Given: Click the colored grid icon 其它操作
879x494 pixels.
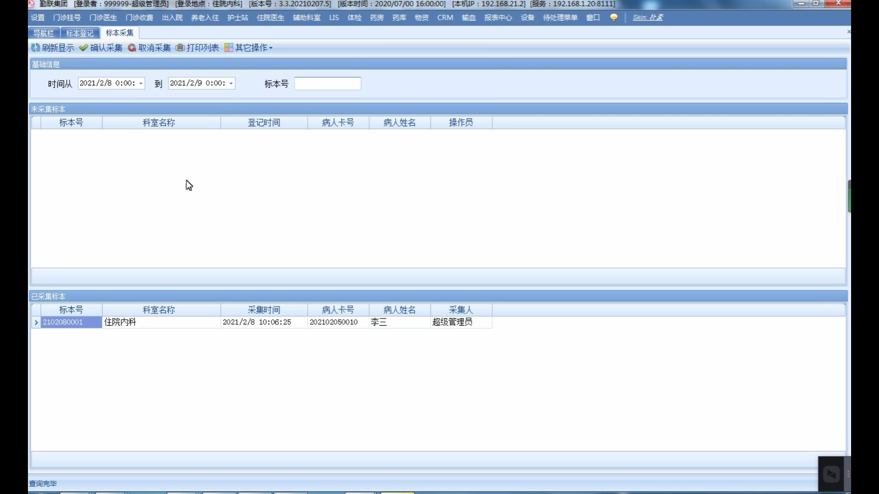Looking at the screenshot, I should pos(228,48).
